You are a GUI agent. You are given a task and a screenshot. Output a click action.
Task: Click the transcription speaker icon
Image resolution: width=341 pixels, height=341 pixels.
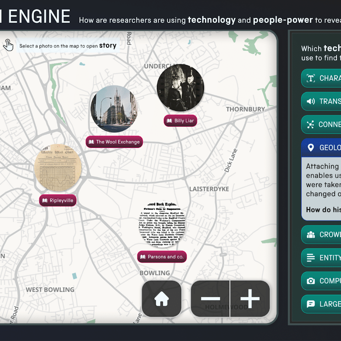click(311, 101)
